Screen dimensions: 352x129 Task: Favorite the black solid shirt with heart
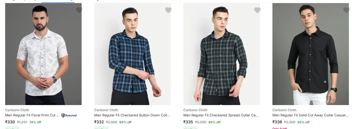[x=346, y=10]
